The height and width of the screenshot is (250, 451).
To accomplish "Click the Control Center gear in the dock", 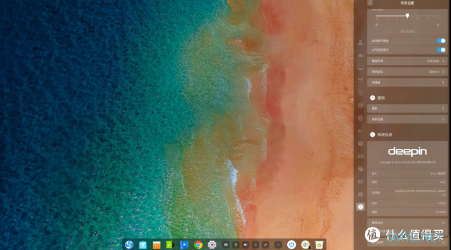I will (212, 245).
